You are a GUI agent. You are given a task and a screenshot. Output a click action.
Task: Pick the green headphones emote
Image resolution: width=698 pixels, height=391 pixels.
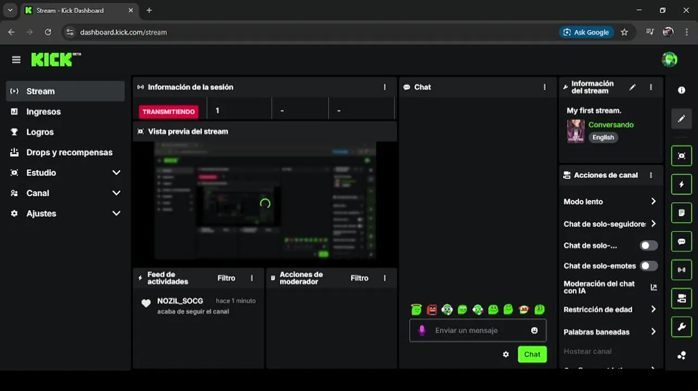click(x=447, y=310)
